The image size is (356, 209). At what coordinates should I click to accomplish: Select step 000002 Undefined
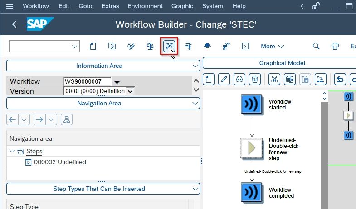pos(60,162)
